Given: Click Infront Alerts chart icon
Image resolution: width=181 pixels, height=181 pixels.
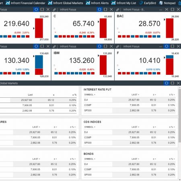Looking at the screenshot, I should tap(88, 3).
